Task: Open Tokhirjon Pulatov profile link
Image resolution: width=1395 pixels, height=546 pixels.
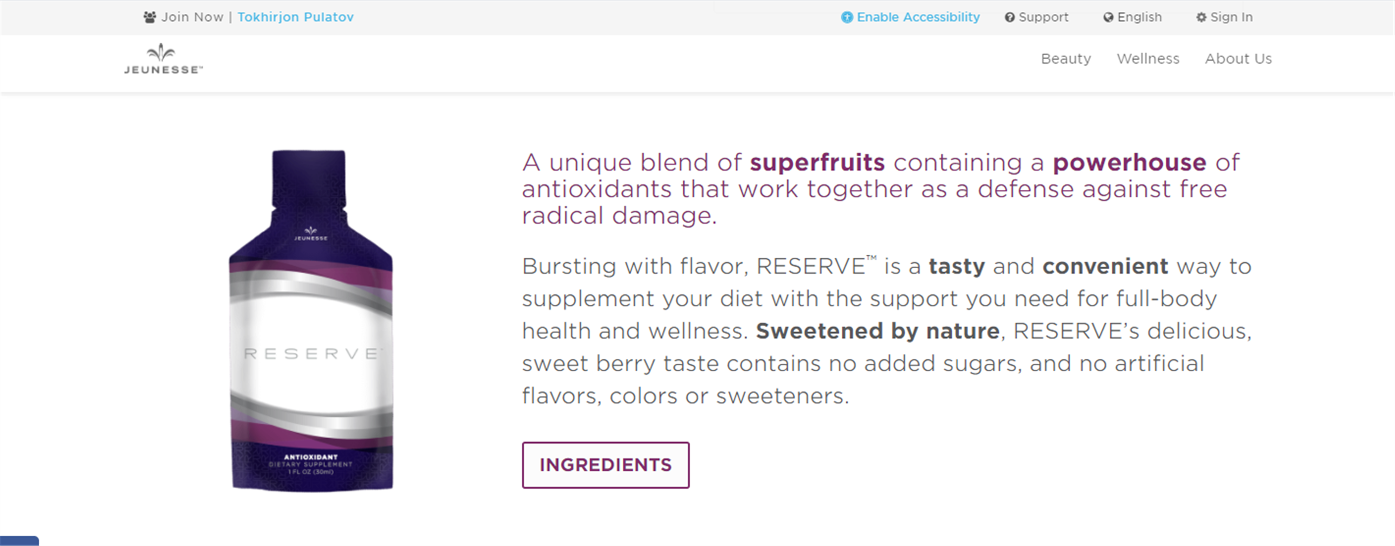Action: click(x=295, y=17)
